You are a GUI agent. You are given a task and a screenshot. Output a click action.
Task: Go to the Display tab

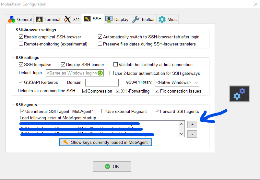pos(117,19)
